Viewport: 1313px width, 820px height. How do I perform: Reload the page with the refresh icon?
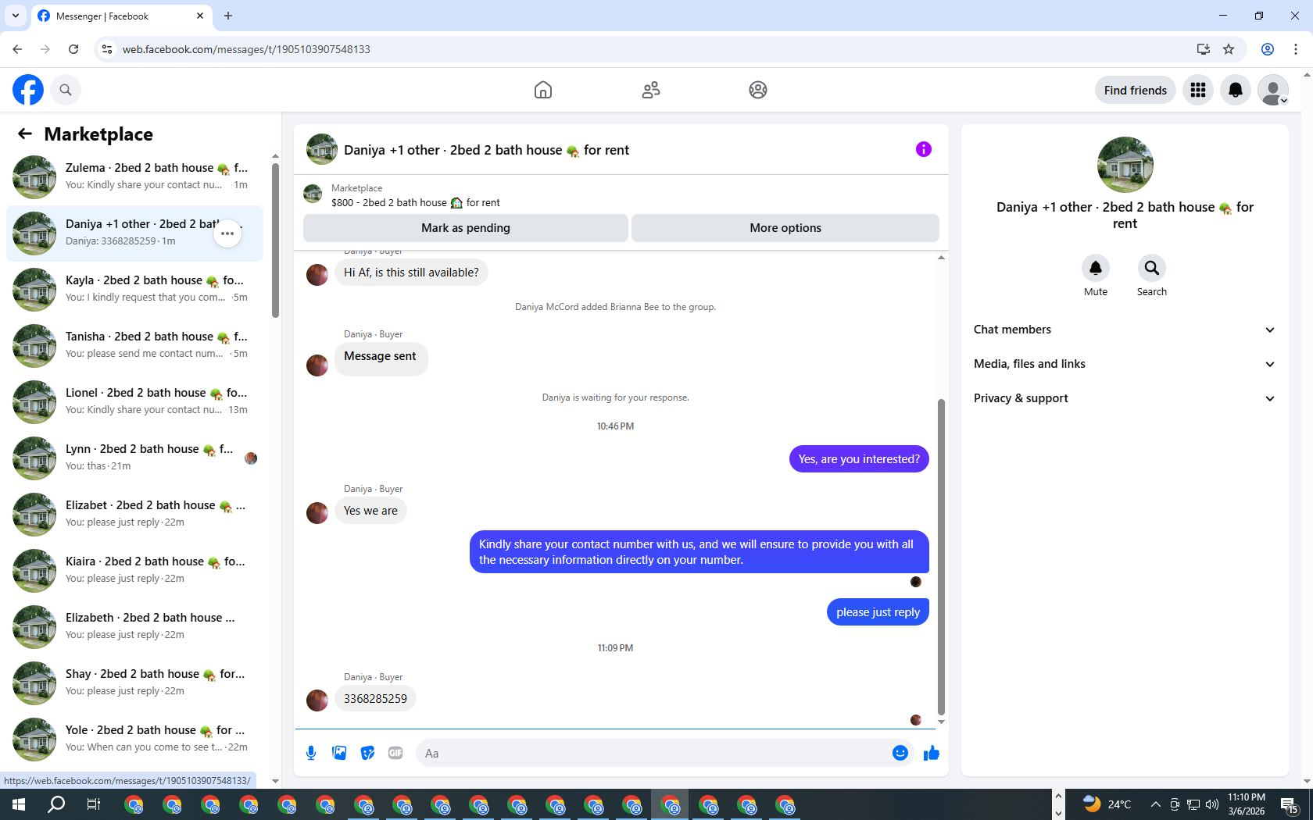point(73,49)
